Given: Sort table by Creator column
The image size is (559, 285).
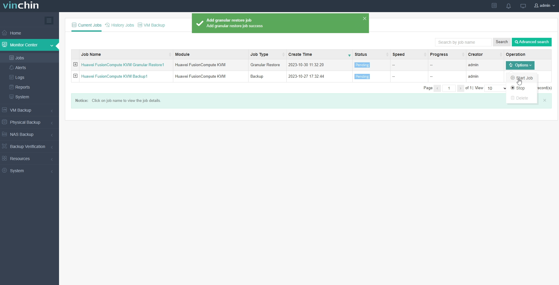Looking at the screenshot, I should click(485, 54).
